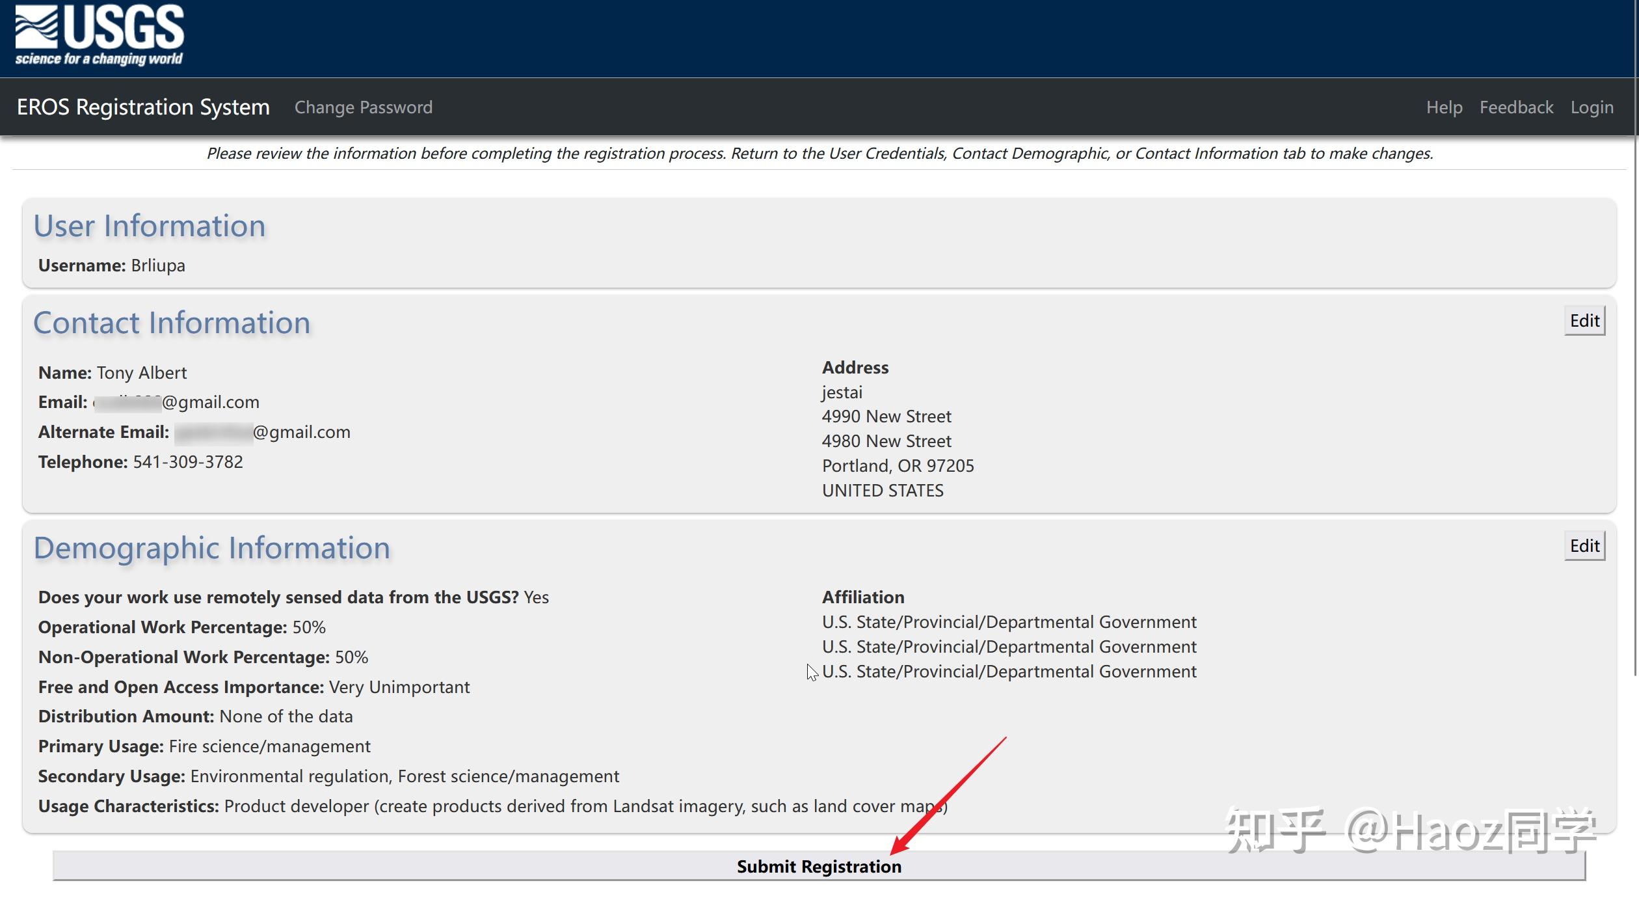Click the username value Brliupa
Image resolution: width=1639 pixels, height=898 pixels.
pos(158,265)
